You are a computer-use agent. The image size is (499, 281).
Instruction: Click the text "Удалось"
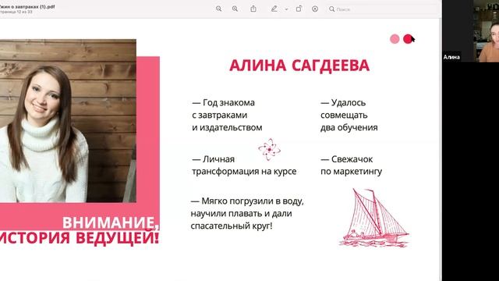(349, 102)
